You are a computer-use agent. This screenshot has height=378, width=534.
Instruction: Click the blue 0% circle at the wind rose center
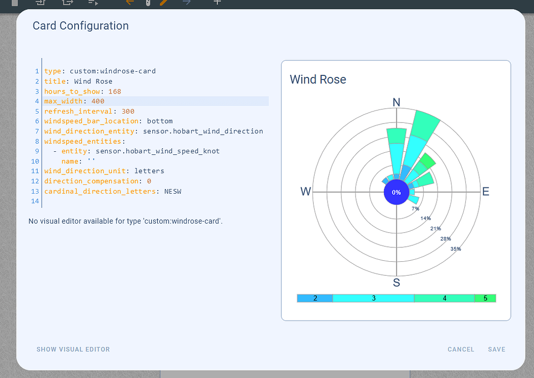pos(396,192)
